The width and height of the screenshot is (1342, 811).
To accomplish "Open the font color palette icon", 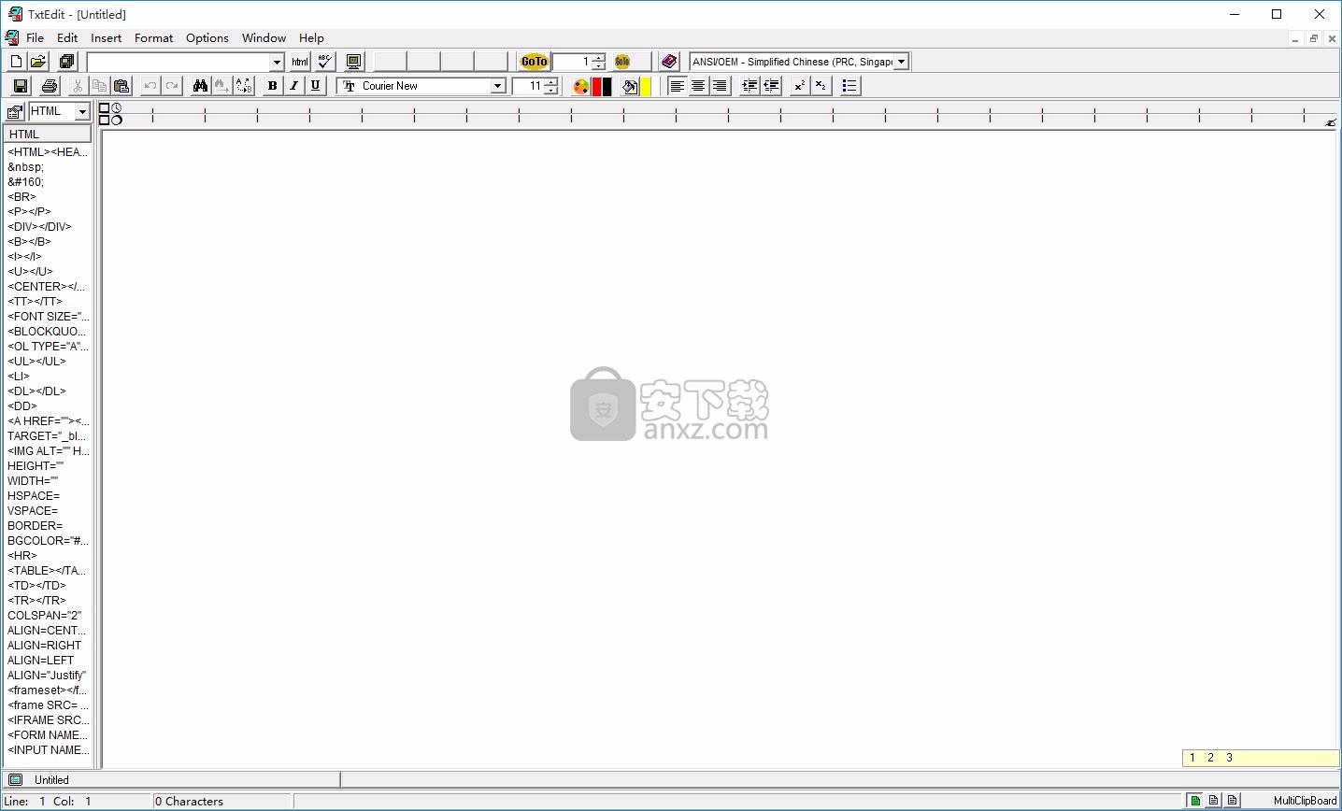I will coord(580,87).
